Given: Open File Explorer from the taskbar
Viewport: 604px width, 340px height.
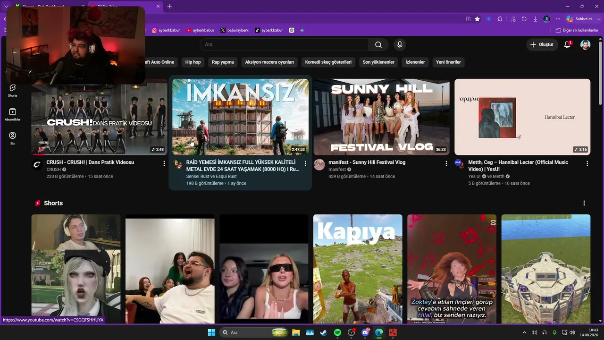Looking at the screenshot, I should [x=296, y=332].
